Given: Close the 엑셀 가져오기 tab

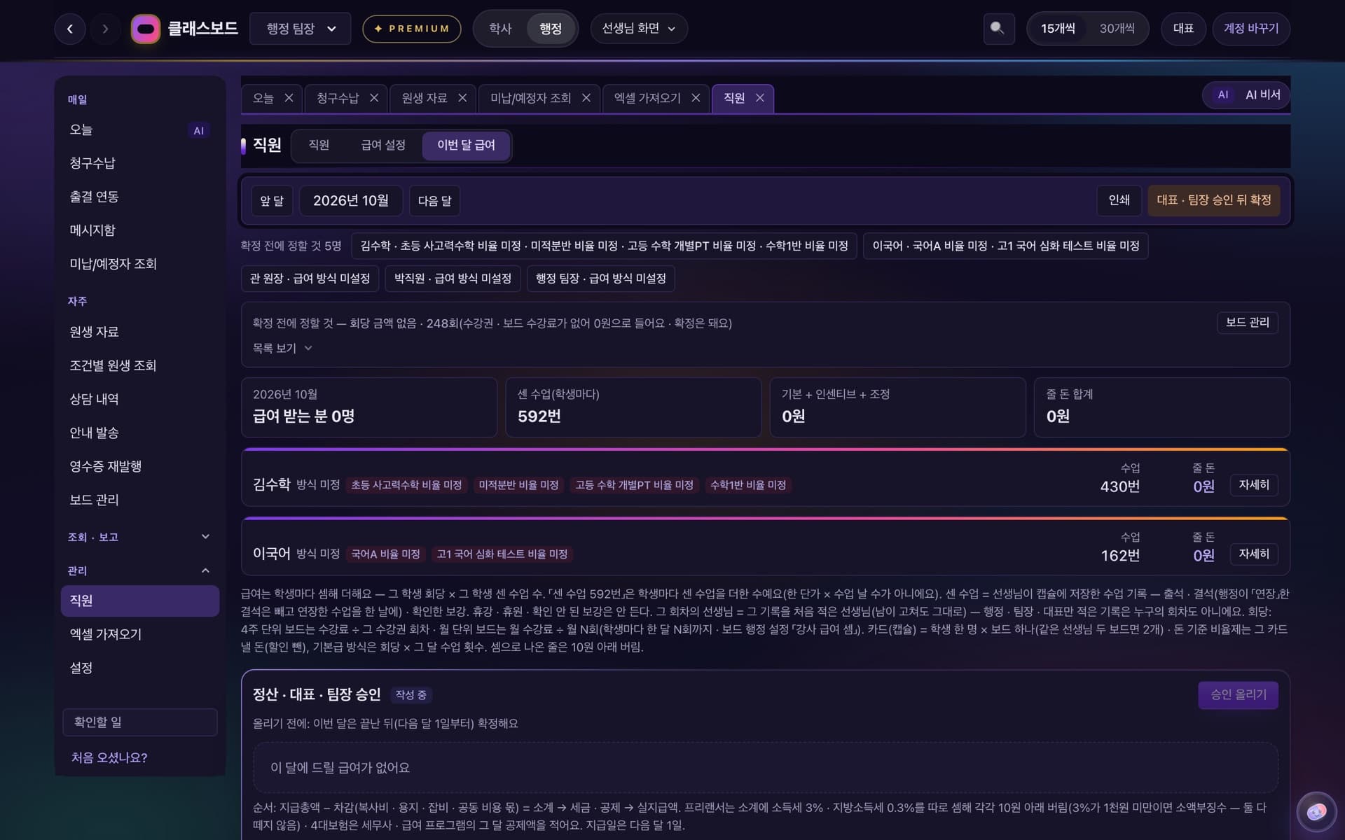Looking at the screenshot, I should (x=696, y=98).
